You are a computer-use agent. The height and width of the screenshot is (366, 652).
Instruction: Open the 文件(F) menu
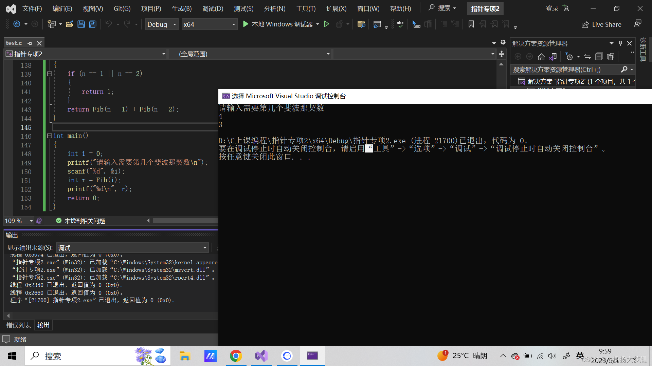pos(32,8)
